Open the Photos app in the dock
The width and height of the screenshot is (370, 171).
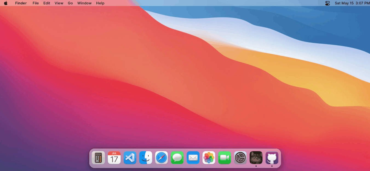[209, 158]
